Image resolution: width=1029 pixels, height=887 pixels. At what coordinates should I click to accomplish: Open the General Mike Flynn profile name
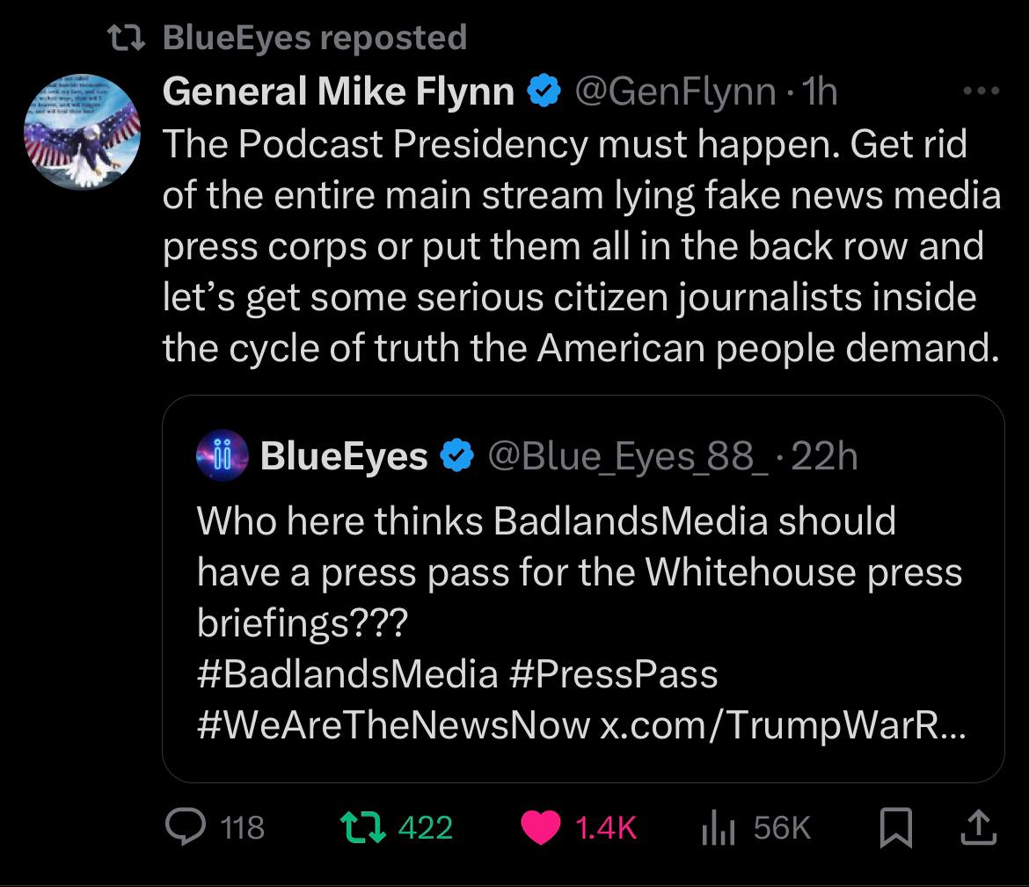(338, 91)
